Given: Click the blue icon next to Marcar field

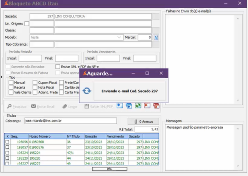Looking at the screenshot, I should (x=156, y=37).
